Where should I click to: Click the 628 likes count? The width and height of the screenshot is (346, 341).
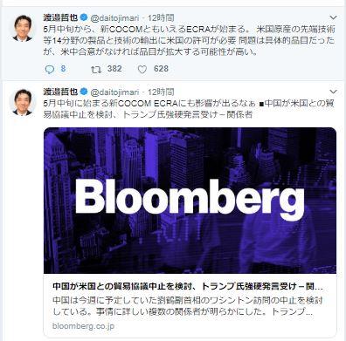(x=161, y=69)
